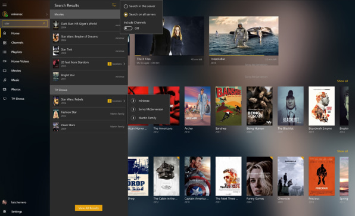355x216 pixels.
Task: Open search filter options icon
Action: (114, 5)
